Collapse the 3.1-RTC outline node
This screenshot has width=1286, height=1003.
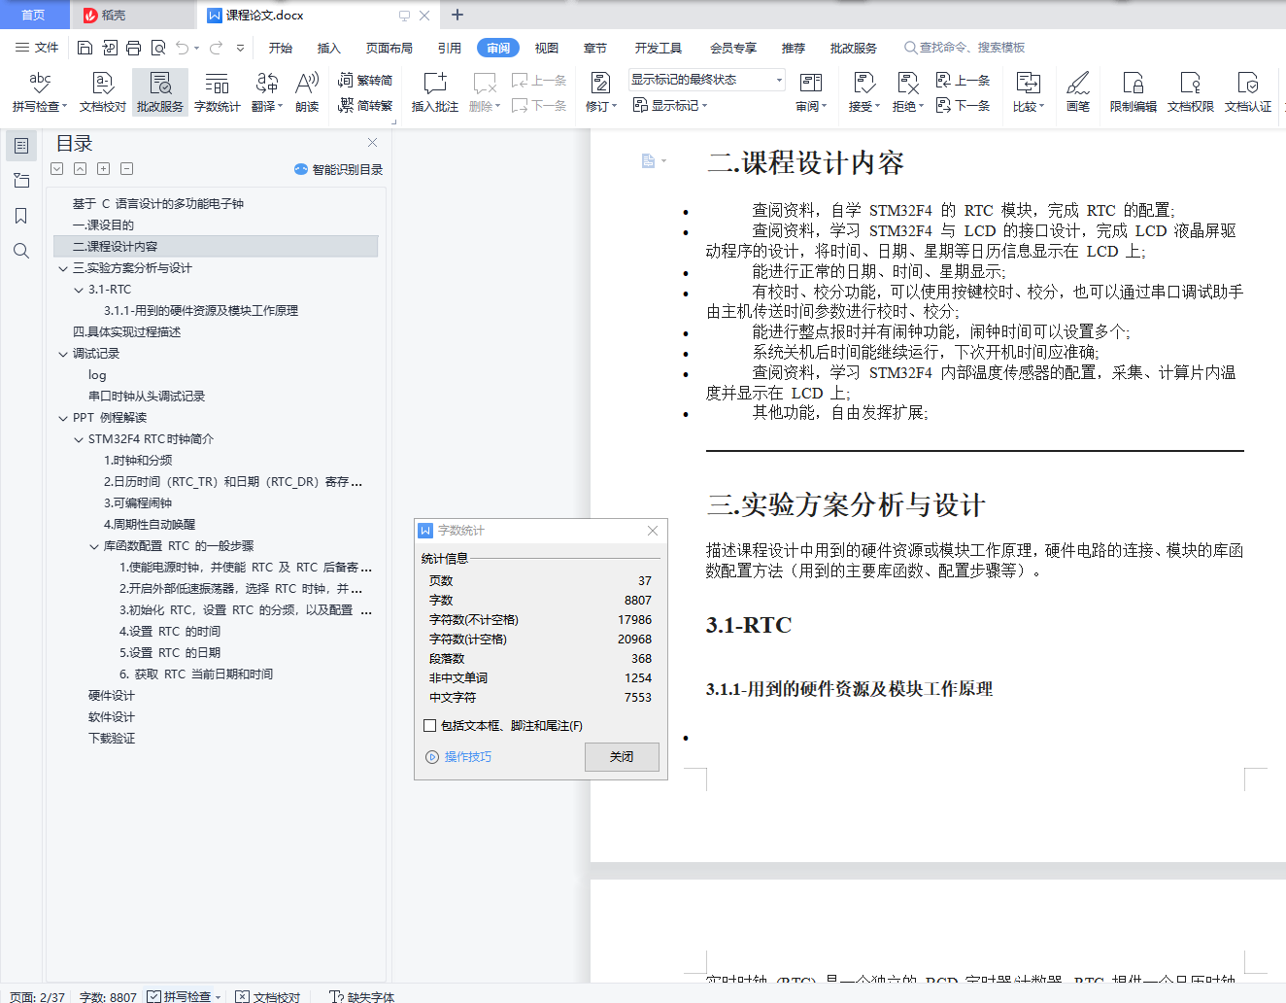pyautogui.click(x=79, y=290)
